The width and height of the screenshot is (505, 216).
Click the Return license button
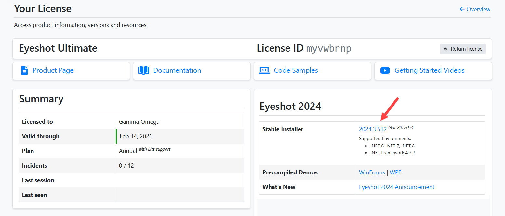pos(463,49)
